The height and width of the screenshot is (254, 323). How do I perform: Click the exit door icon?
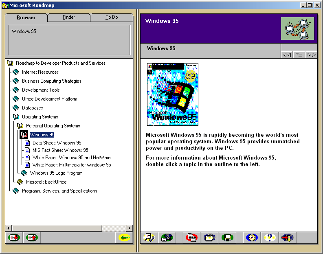click(288, 238)
